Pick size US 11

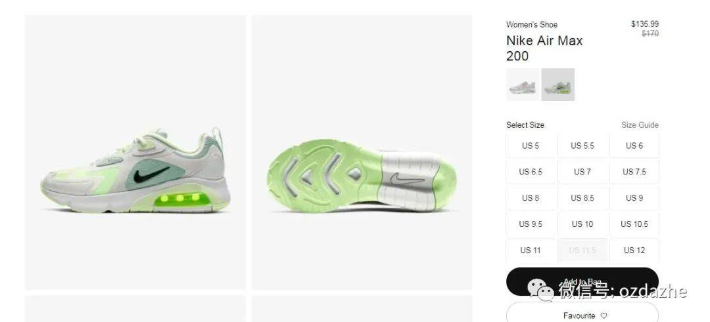531,251
